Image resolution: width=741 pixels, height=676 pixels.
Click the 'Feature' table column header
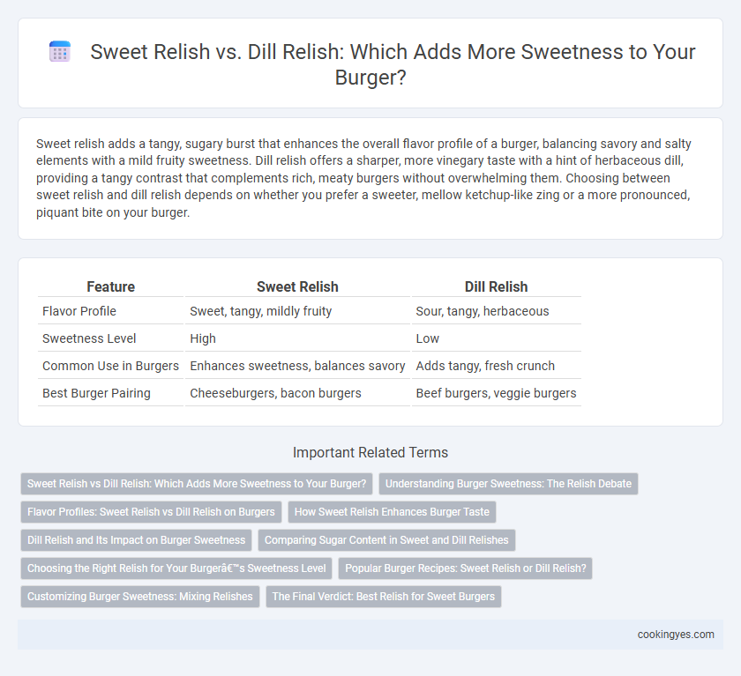pyautogui.click(x=110, y=286)
